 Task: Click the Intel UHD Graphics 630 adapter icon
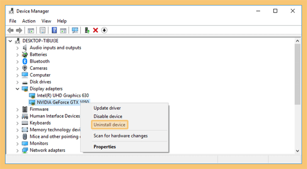point(32,95)
